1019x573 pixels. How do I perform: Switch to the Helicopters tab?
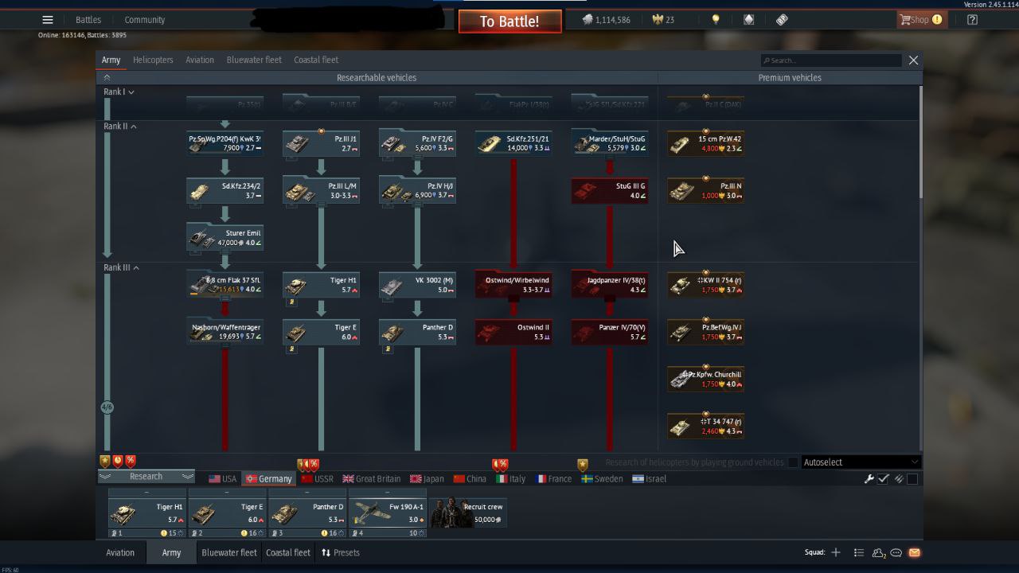click(x=153, y=60)
